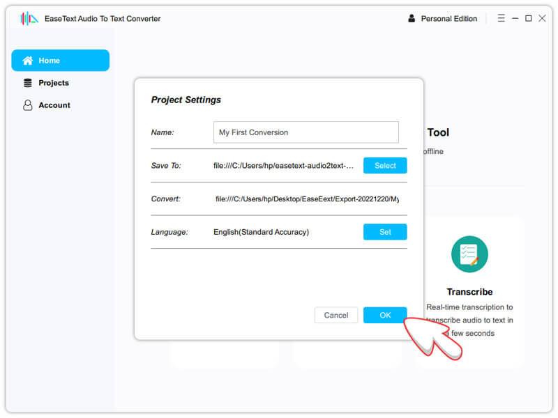
Task: Click the Save To file path text
Action: point(283,166)
